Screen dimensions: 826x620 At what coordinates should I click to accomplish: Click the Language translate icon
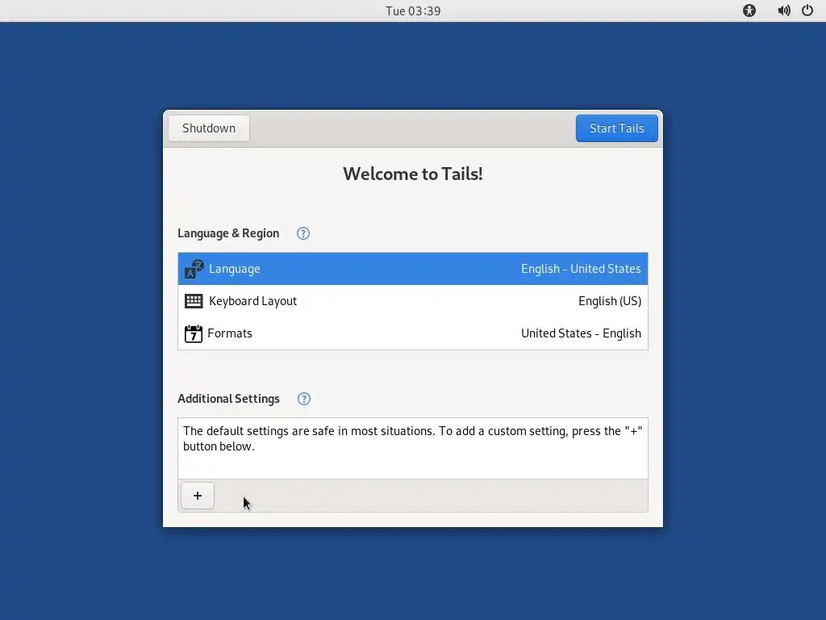(x=194, y=269)
